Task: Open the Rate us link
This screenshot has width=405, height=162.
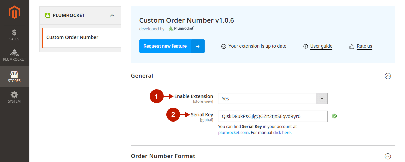Action: pos(364,46)
